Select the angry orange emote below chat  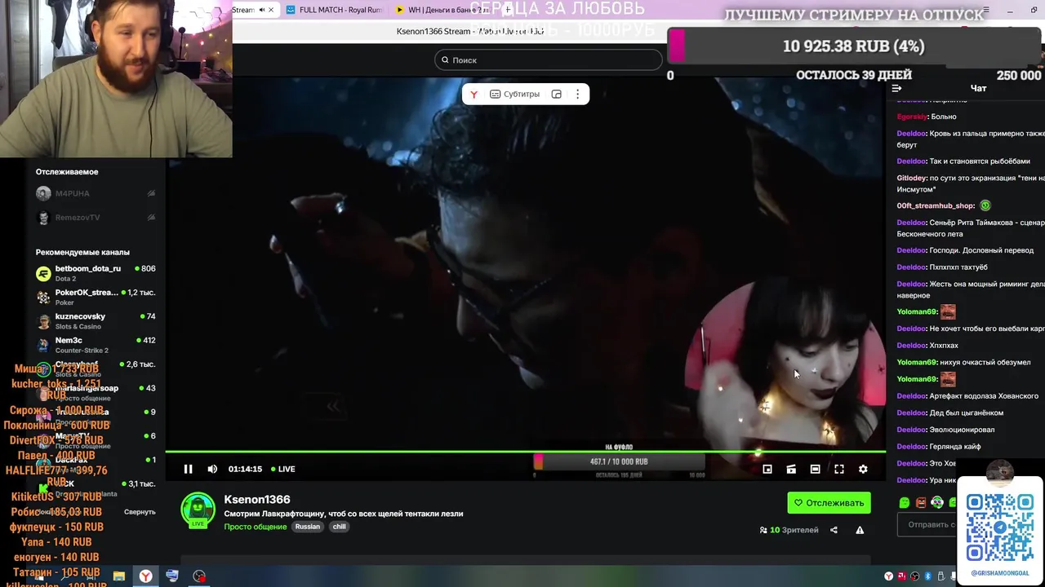point(921,503)
